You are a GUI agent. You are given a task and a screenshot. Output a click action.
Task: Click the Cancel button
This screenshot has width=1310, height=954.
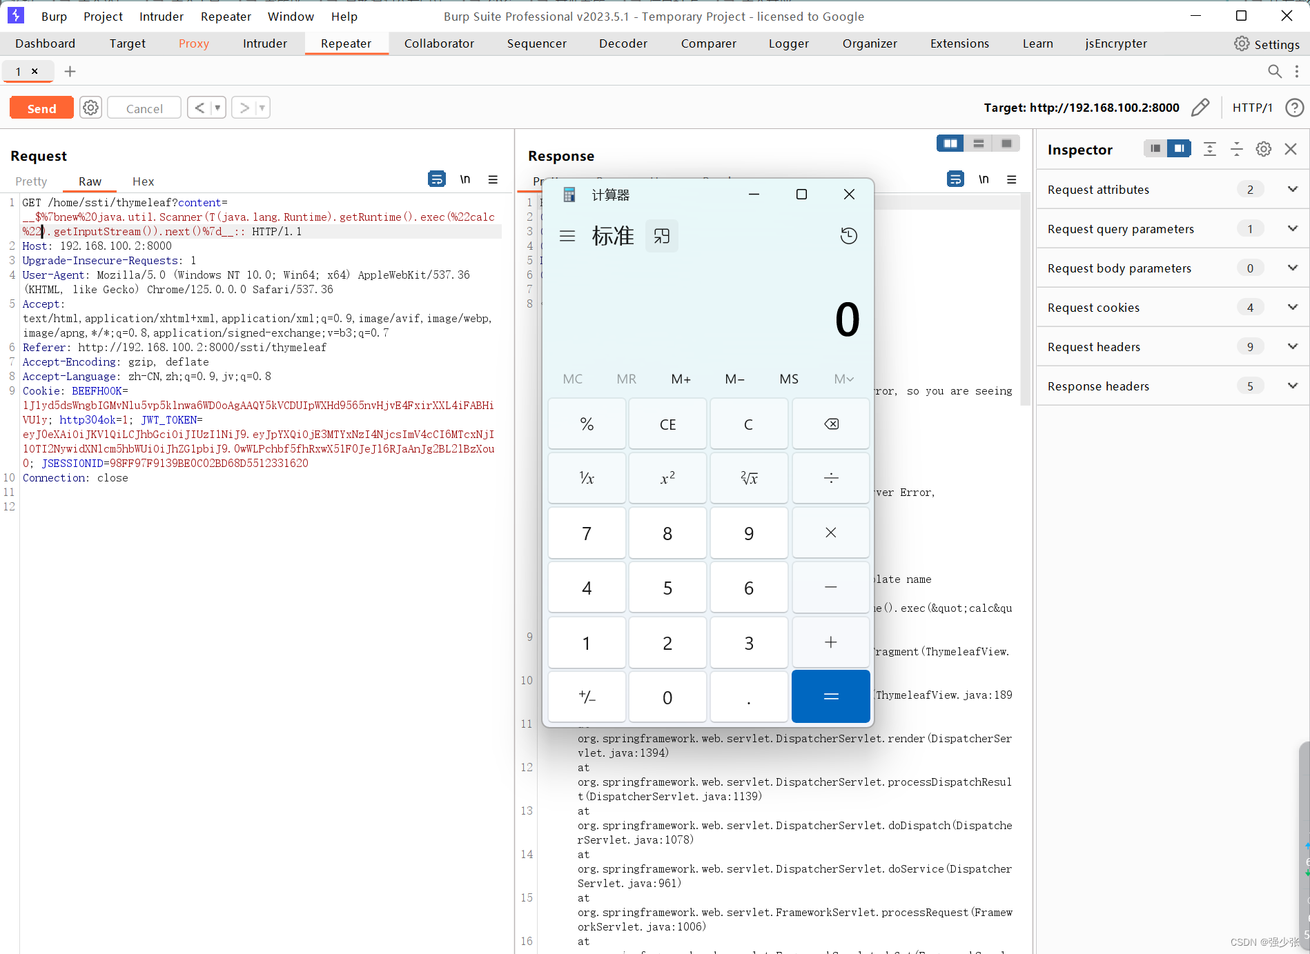[144, 108]
